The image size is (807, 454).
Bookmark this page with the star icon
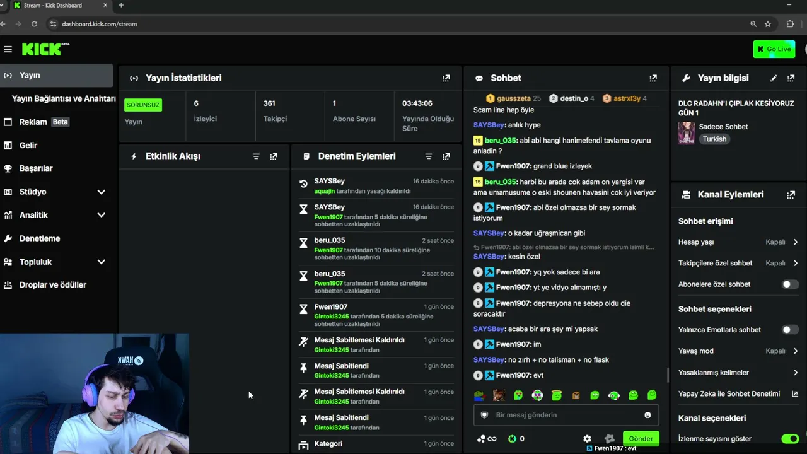768,24
